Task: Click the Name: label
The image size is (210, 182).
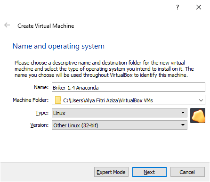Action: point(41,87)
